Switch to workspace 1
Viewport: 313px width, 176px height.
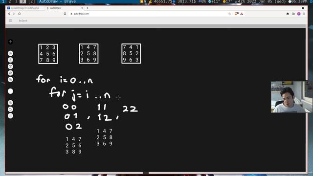[3, 1]
